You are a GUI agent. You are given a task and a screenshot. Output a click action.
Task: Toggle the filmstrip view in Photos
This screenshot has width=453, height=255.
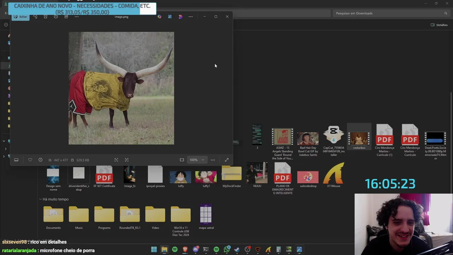tap(16, 160)
